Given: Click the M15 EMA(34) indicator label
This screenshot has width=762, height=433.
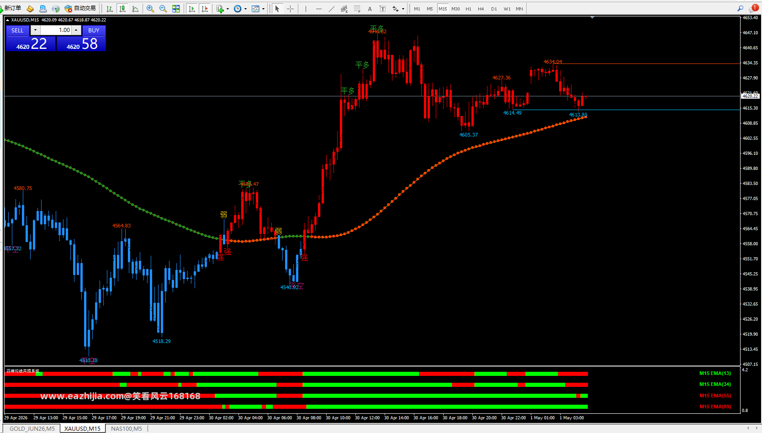Looking at the screenshot, I should [x=715, y=384].
